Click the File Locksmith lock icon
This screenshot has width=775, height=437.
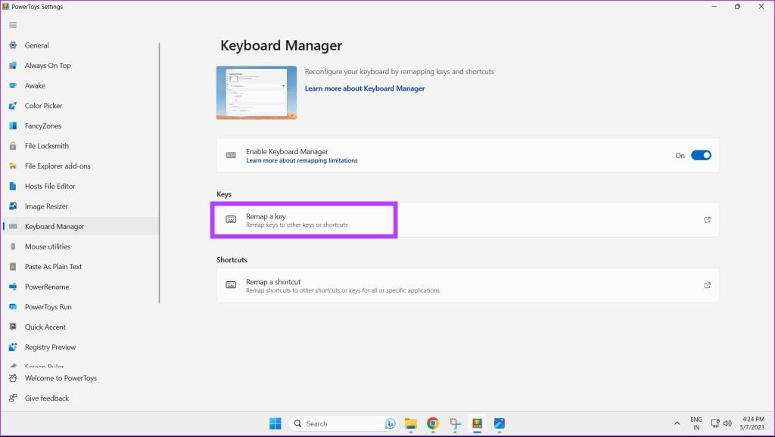coord(13,146)
